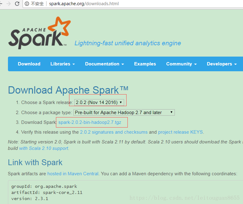Open the hosted in Maven Central link
243x204 pixels.
[73, 174]
